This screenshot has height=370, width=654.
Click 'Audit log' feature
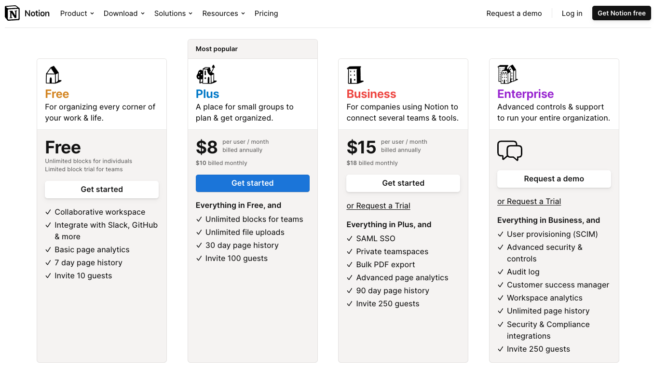(523, 272)
